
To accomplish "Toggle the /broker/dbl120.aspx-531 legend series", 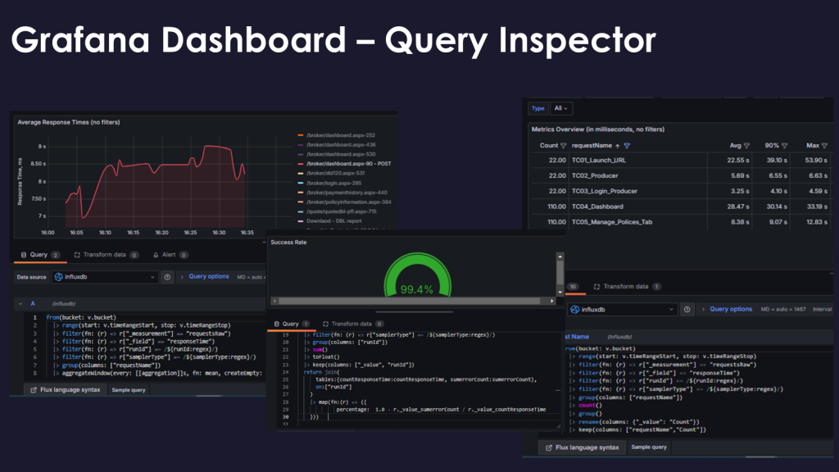I will tap(335, 173).
